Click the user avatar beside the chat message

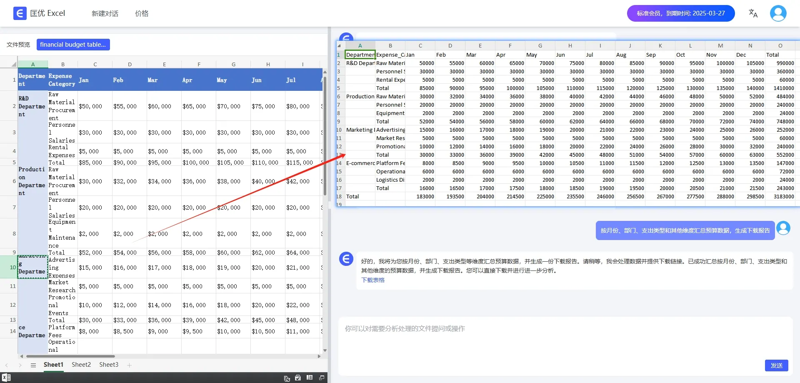(x=783, y=228)
